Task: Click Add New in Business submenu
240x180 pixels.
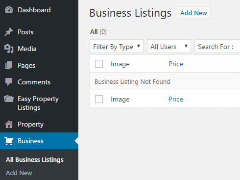Action: click(19, 173)
